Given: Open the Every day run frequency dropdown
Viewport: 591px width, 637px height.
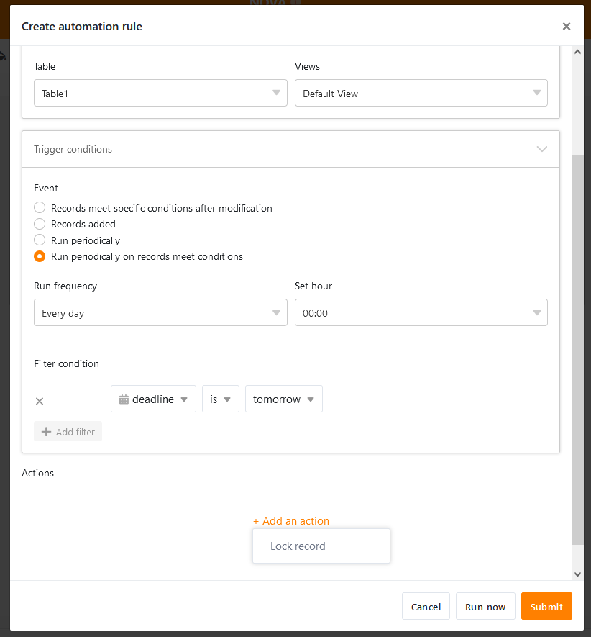Looking at the screenshot, I should [160, 313].
